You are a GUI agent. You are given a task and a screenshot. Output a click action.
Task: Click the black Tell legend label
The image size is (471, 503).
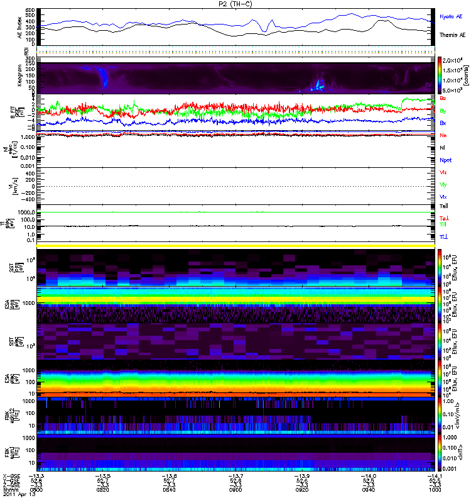[x=444, y=206]
